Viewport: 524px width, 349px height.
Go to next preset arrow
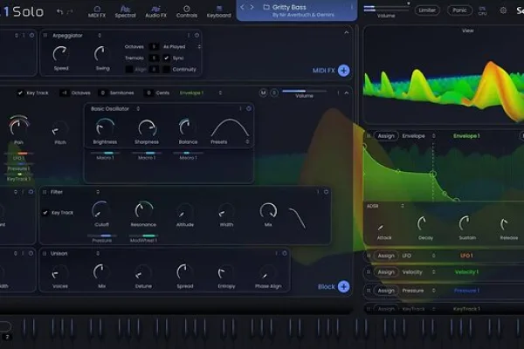252,7
